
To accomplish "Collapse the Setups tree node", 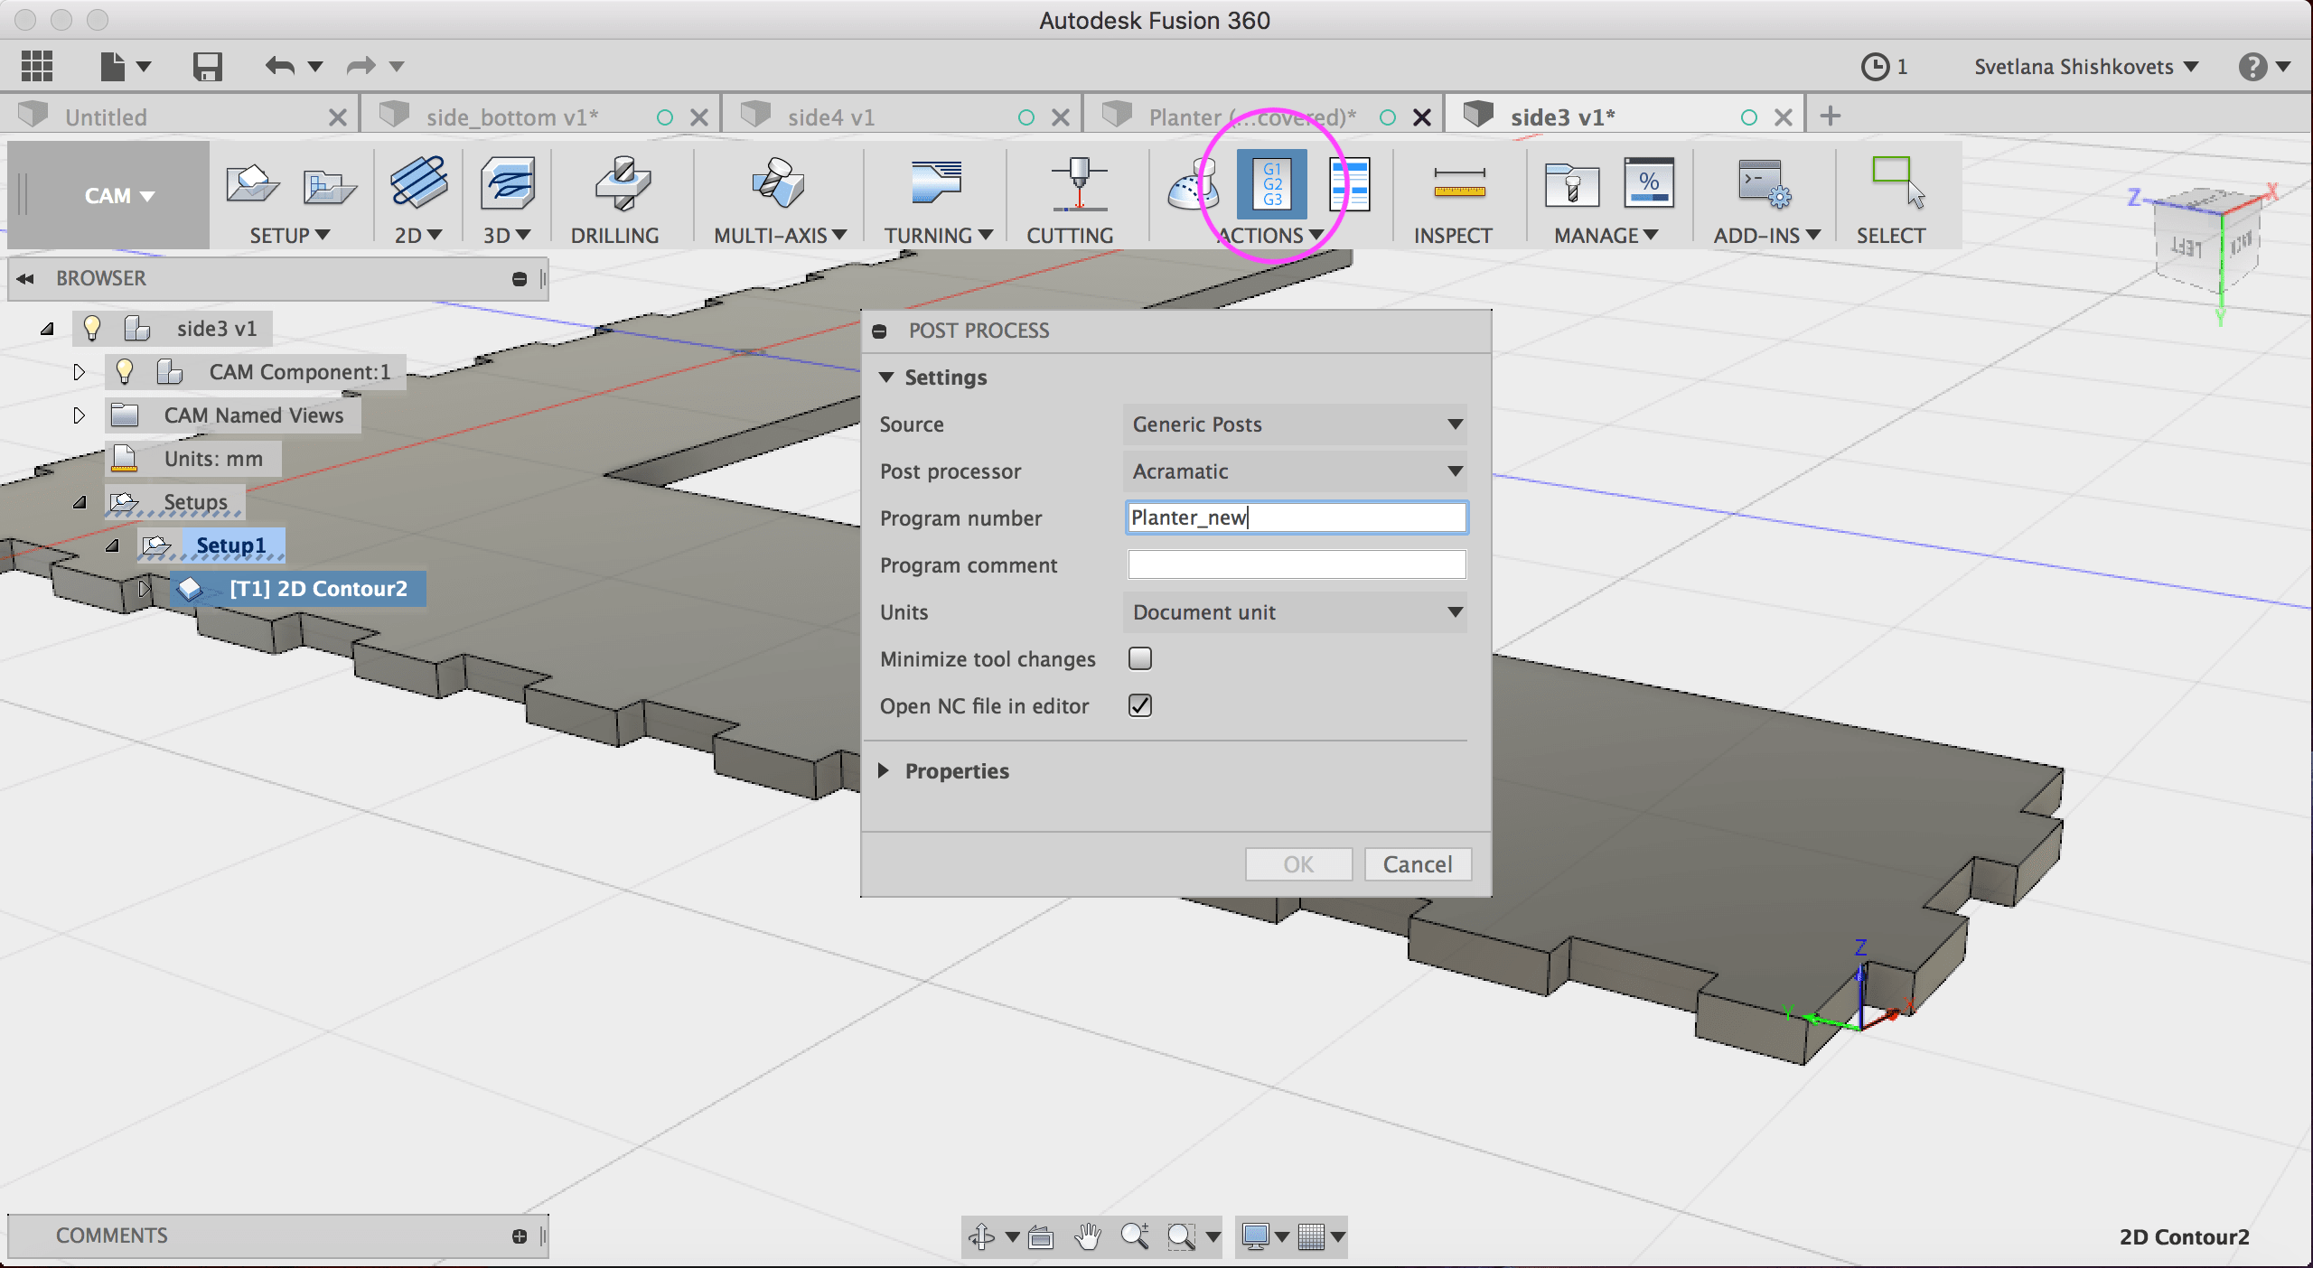I will point(80,502).
